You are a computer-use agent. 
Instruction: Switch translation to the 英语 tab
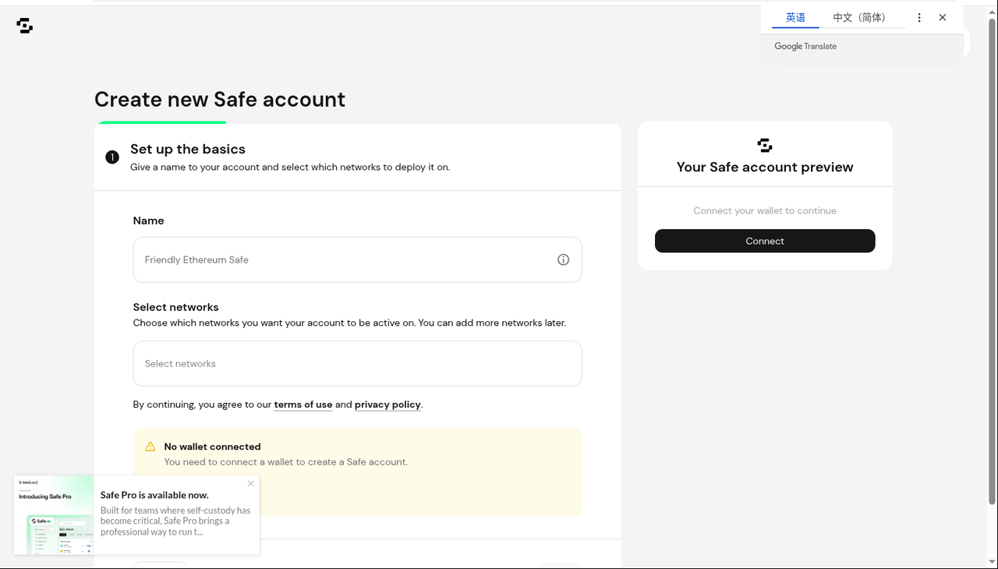[x=795, y=17]
